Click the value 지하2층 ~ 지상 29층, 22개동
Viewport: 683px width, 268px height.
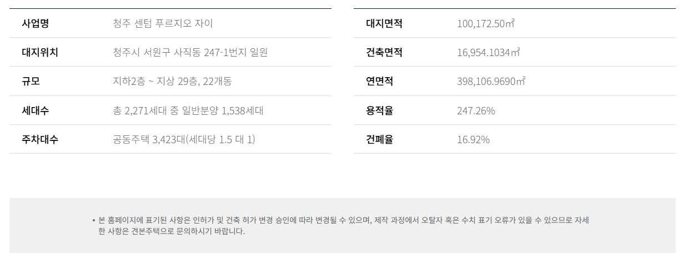(172, 81)
